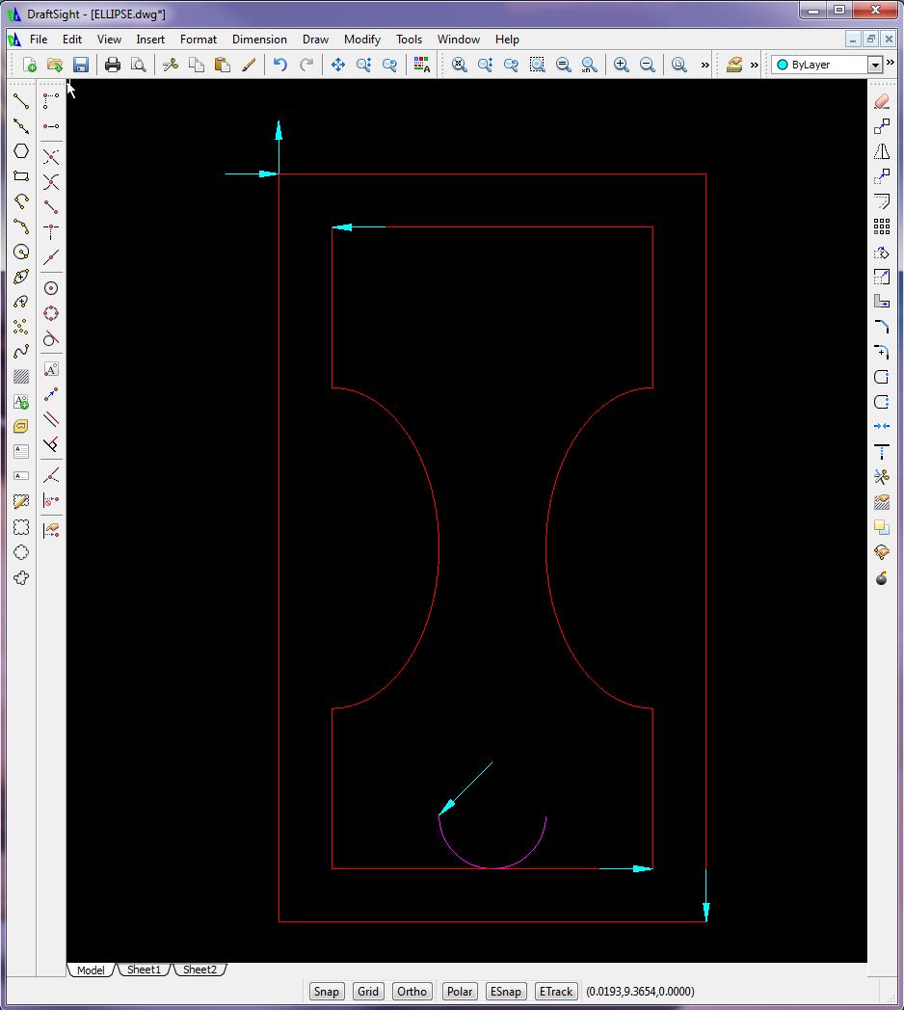The image size is (904, 1010).
Task: Select the Explode bomb tool
Action: click(x=882, y=578)
